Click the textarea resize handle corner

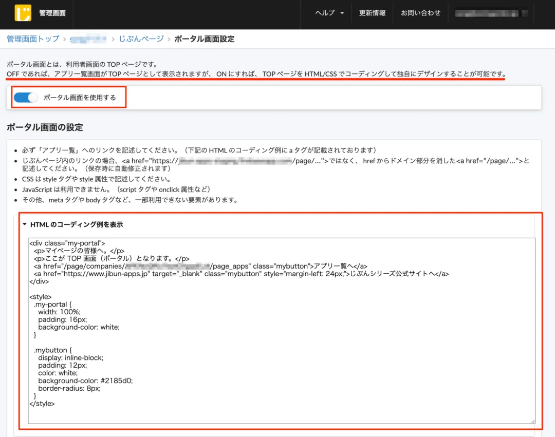[533, 421]
